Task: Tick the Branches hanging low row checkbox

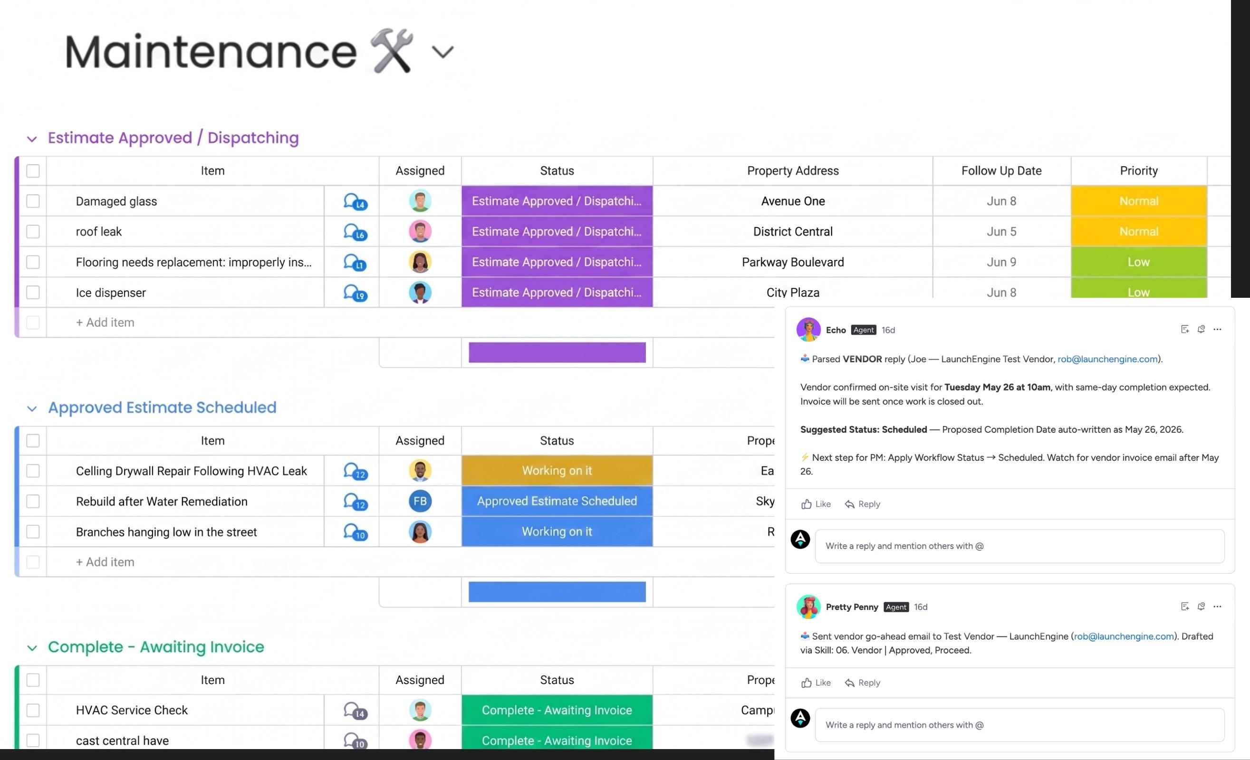Action: click(33, 532)
